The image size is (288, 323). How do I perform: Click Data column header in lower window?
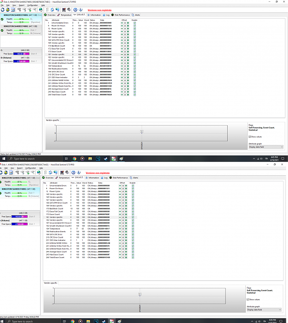[100, 183]
